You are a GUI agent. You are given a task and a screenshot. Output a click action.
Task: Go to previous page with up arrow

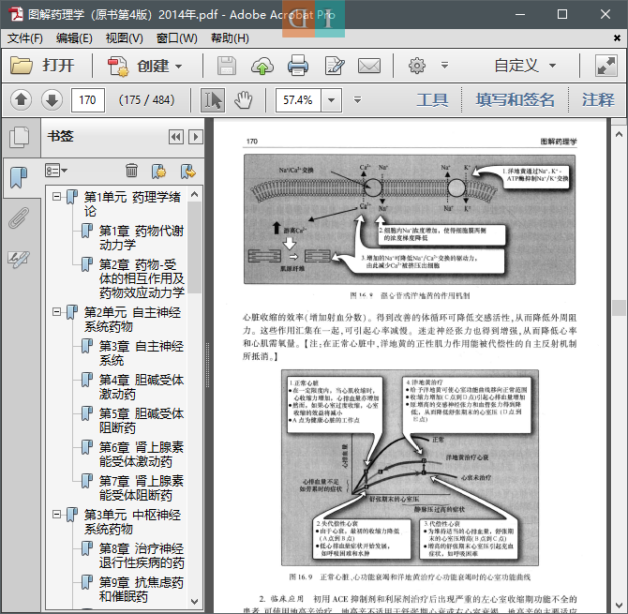tap(22, 99)
